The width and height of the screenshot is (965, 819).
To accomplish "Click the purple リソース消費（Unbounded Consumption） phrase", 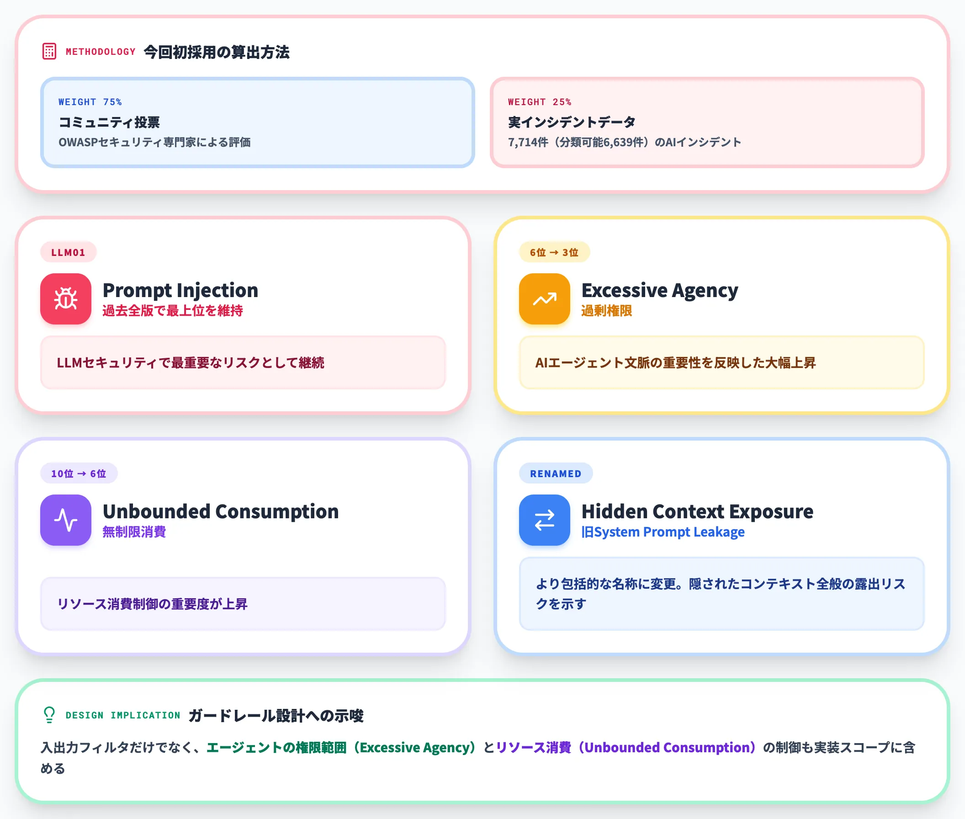I will coord(626,747).
